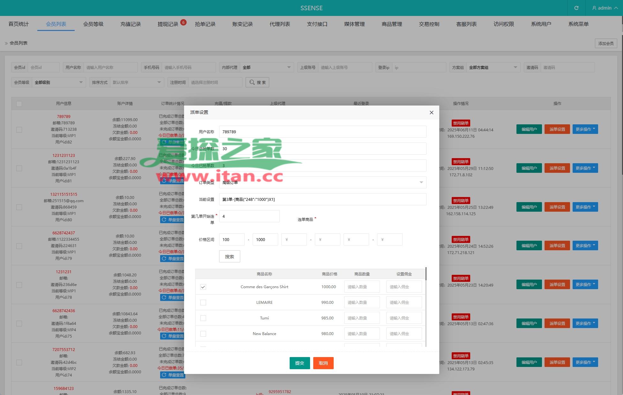Open the 订单类型 dropdown in dialog

[323, 182]
